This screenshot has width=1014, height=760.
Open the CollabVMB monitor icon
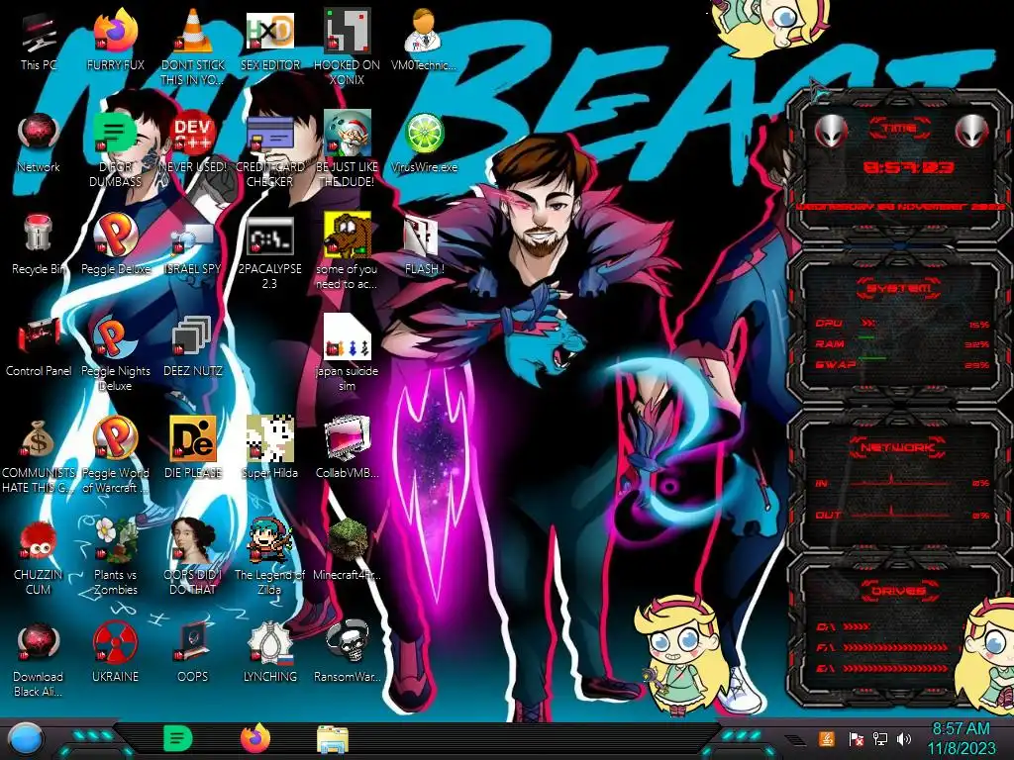pos(348,448)
